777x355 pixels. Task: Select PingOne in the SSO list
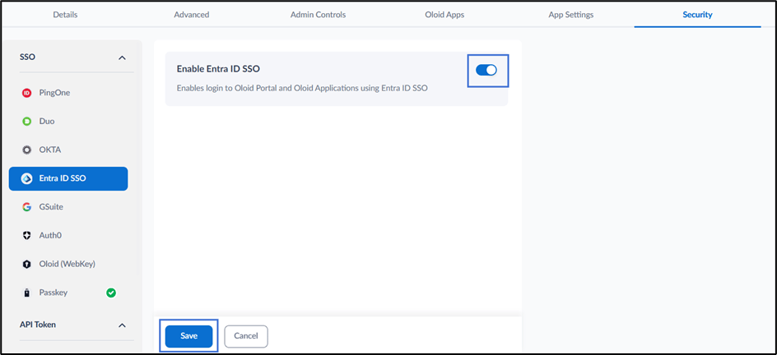[68, 93]
